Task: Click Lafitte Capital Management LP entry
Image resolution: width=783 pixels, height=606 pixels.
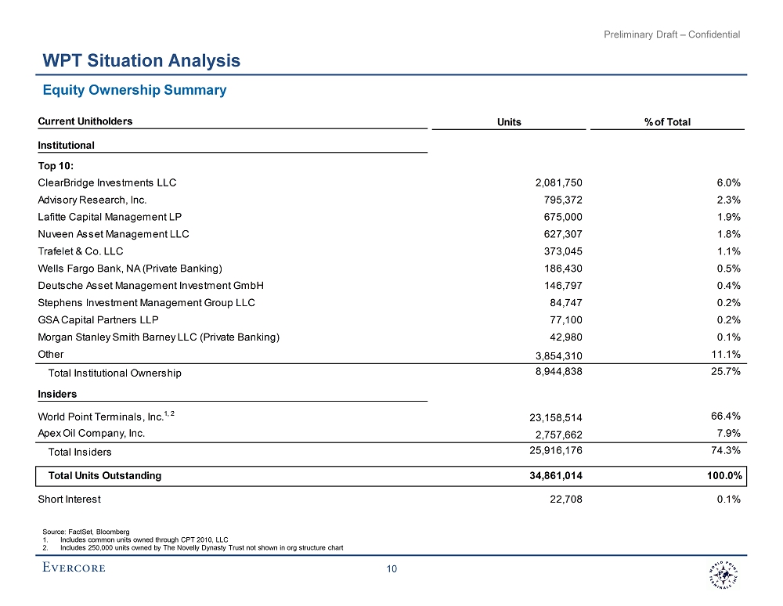Action: pyautogui.click(x=110, y=217)
